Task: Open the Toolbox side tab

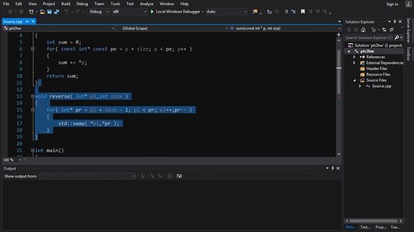Action: pos(408,53)
